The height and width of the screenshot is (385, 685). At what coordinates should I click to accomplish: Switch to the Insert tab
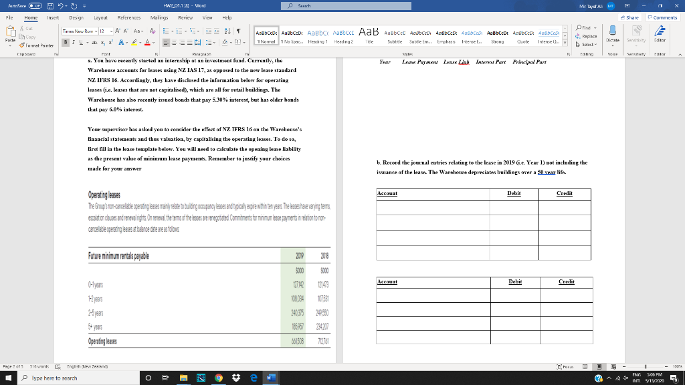(53, 17)
